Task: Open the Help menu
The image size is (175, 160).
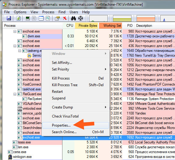Action: coord(86,12)
